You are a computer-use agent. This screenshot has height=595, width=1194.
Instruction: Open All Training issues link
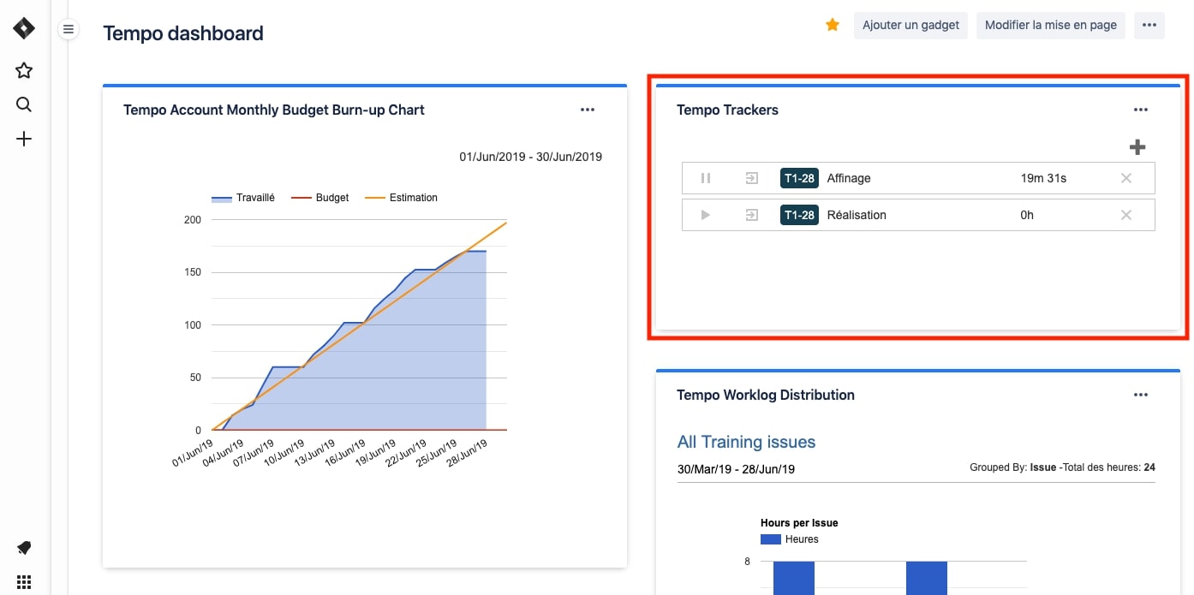click(746, 442)
